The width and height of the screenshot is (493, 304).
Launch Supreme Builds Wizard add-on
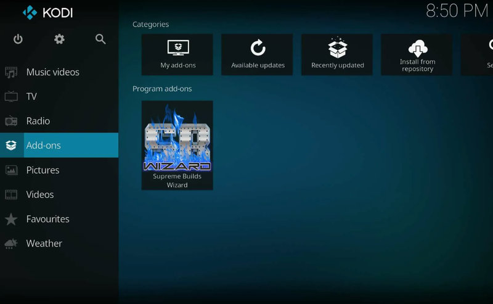point(177,146)
